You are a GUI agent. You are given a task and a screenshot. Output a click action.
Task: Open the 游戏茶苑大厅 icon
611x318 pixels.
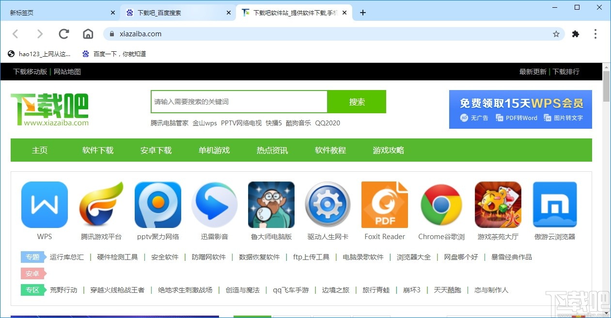pos(498,204)
